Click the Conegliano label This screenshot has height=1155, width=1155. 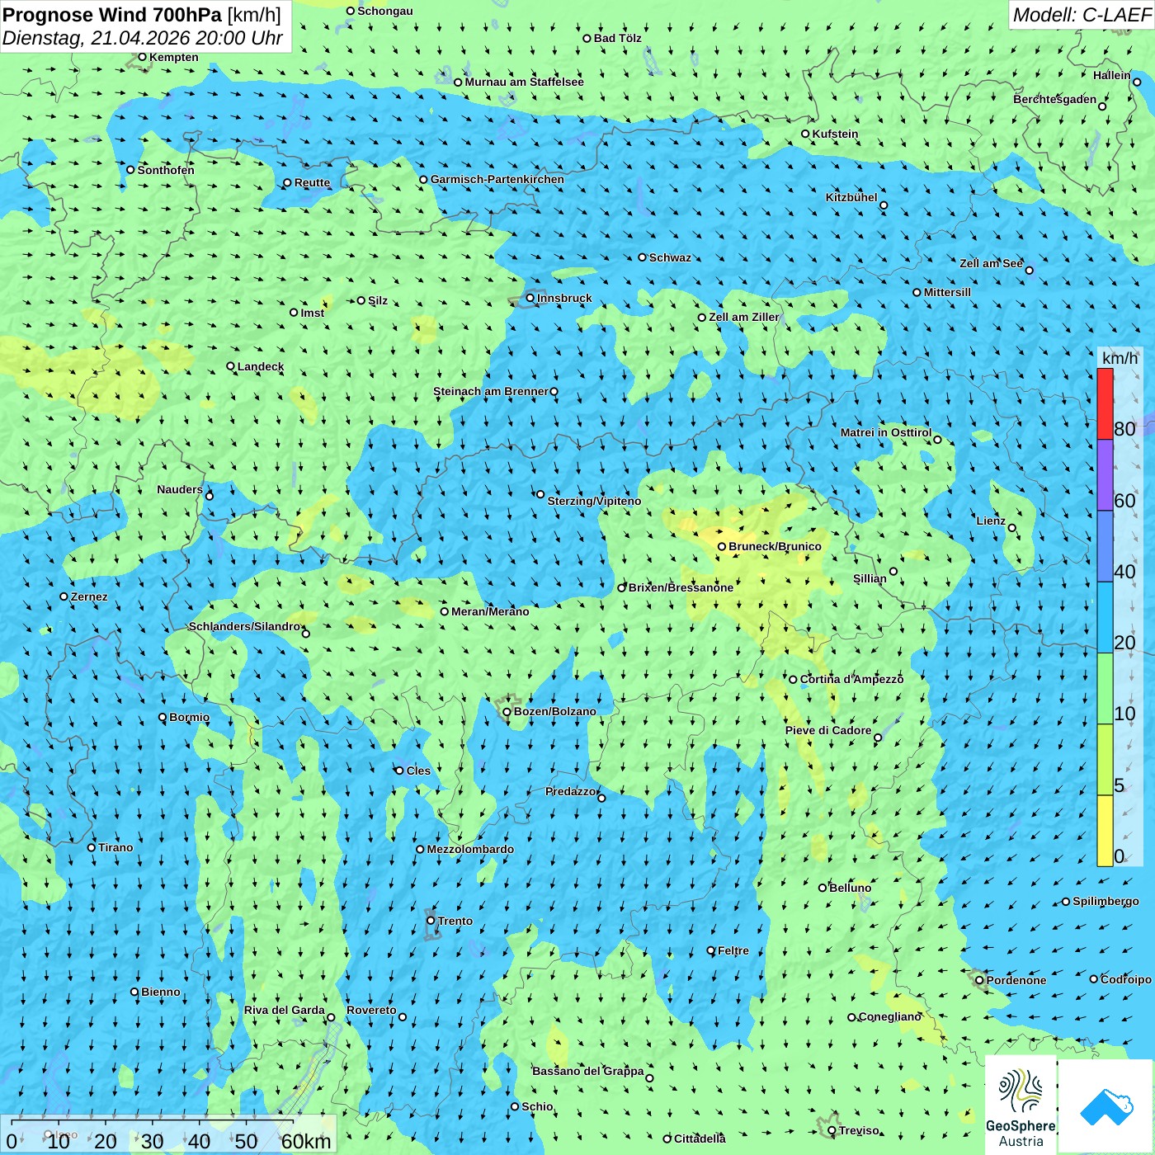(x=889, y=1016)
